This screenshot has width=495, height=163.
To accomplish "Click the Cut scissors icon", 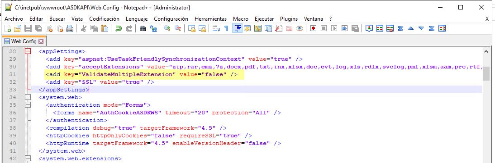I will point(84,28).
